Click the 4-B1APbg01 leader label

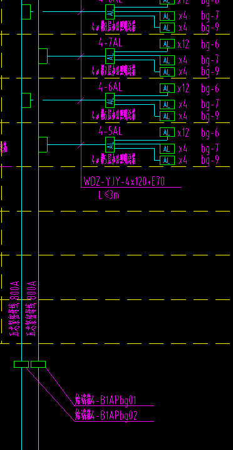point(106,400)
